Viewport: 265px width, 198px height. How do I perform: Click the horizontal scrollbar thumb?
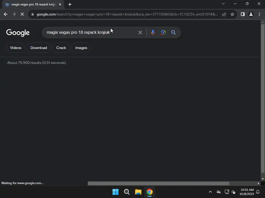point(158,183)
